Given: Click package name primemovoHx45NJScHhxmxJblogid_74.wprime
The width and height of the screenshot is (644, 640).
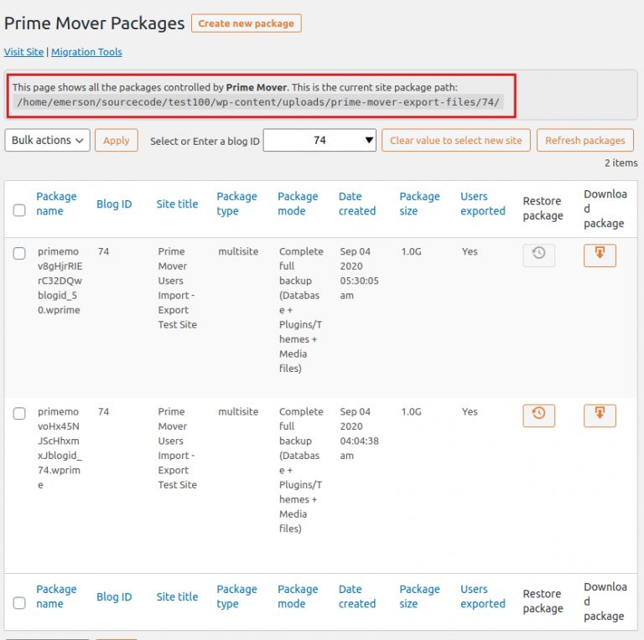Looking at the screenshot, I should click(60, 448).
